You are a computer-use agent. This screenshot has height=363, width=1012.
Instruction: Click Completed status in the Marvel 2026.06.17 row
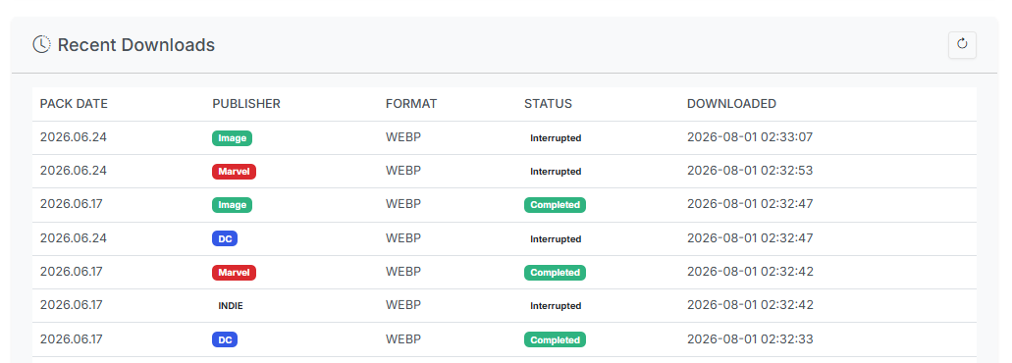coord(555,273)
